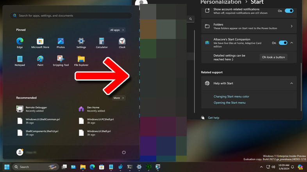Collapse the Help with Start section
This screenshot has width=307, height=172.
(x=291, y=83)
